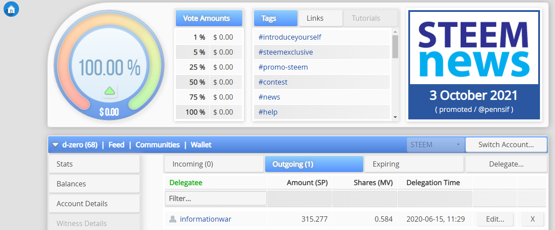Switch to the Tags tab
The image size is (555, 230).
tap(276, 18)
